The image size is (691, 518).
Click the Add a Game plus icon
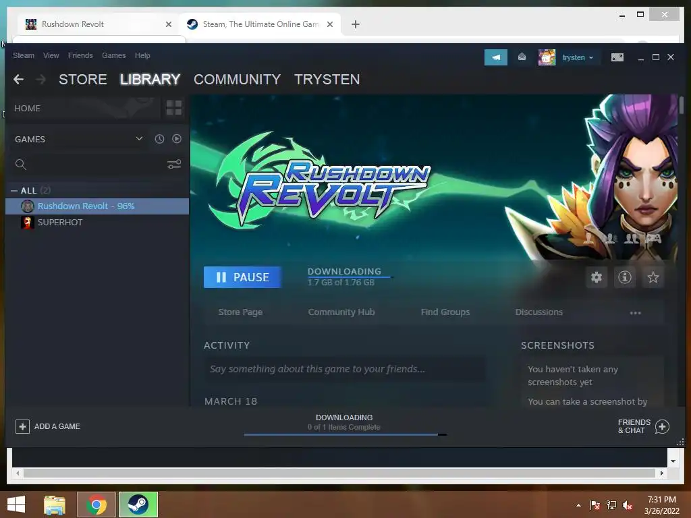(x=22, y=426)
